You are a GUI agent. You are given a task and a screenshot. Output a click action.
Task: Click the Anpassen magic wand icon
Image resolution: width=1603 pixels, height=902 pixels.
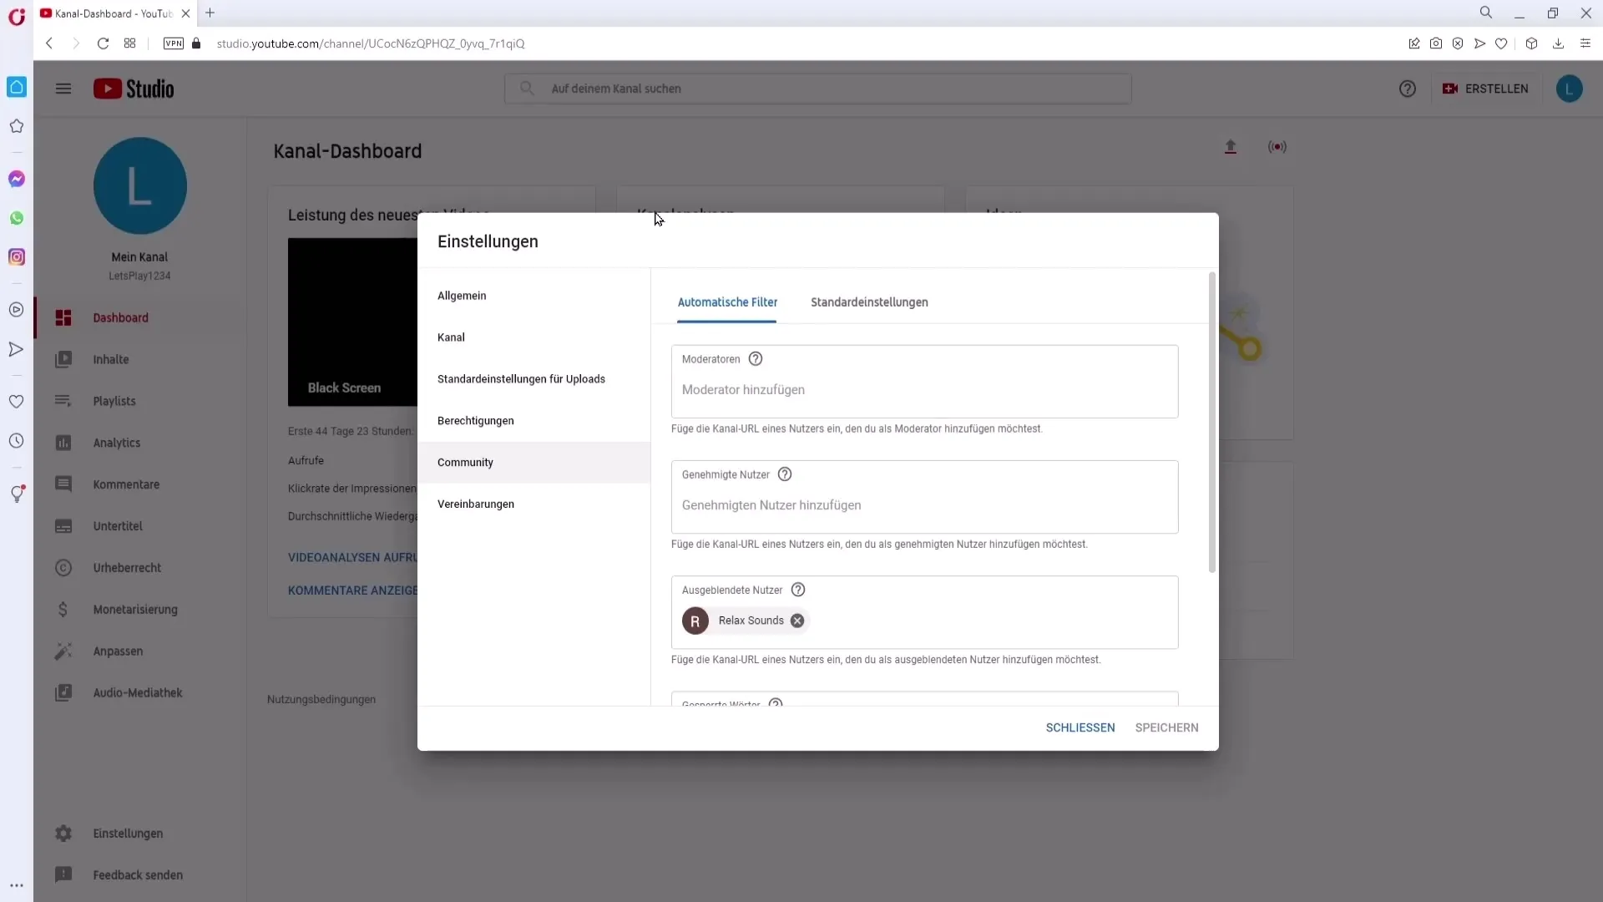click(63, 651)
